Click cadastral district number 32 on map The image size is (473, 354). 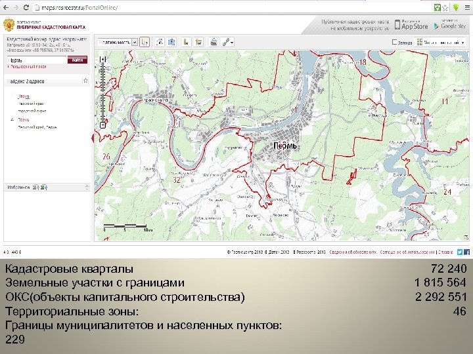pos(177,180)
